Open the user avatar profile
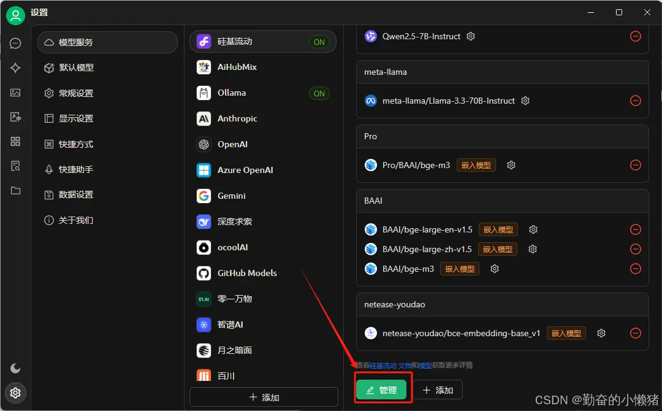This screenshot has width=662, height=411. click(15, 15)
